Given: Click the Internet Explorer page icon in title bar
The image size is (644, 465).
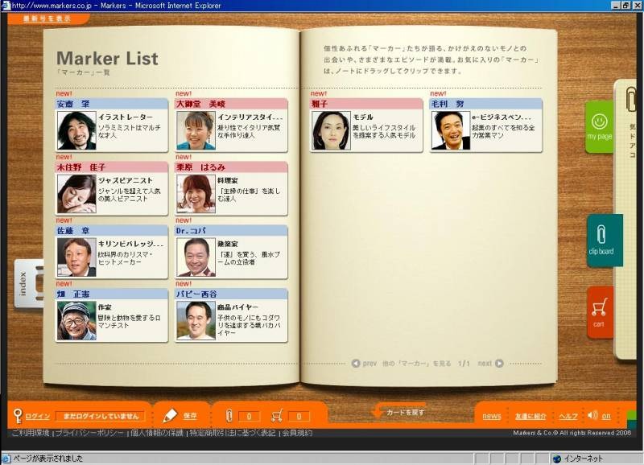Looking at the screenshot, I should pyautogui.click(x=6, y=6).
